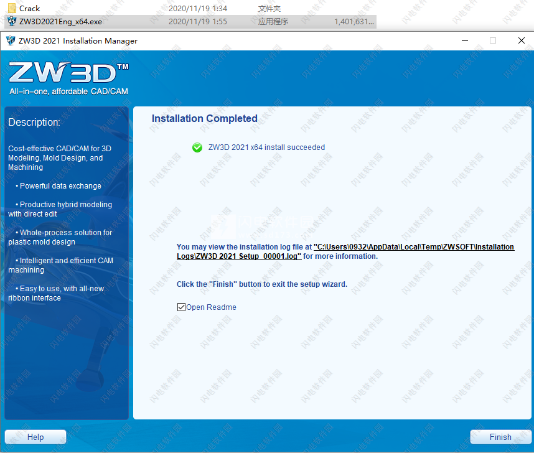Select ZW3D2021Eng_x64.exe file icon
The height and width of the screenshot is (453, 534).
coord(12,21)
